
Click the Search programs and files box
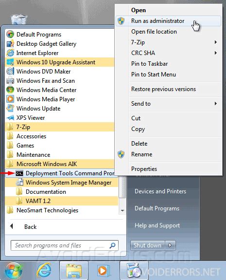click(65, 245)
